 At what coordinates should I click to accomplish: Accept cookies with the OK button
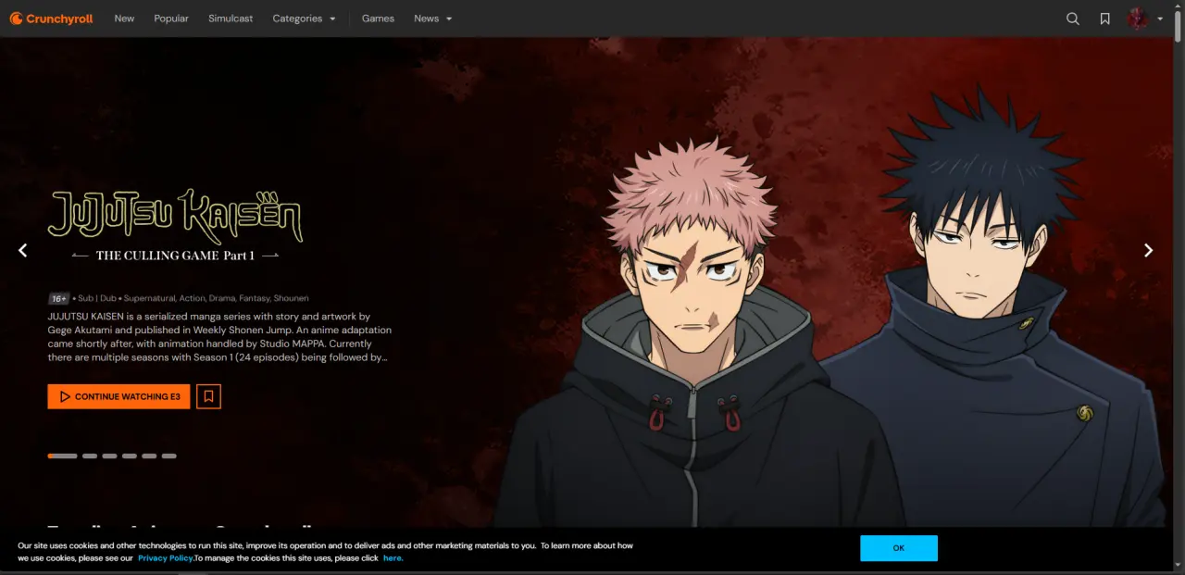pyautogui.click(x=899, y=548)
